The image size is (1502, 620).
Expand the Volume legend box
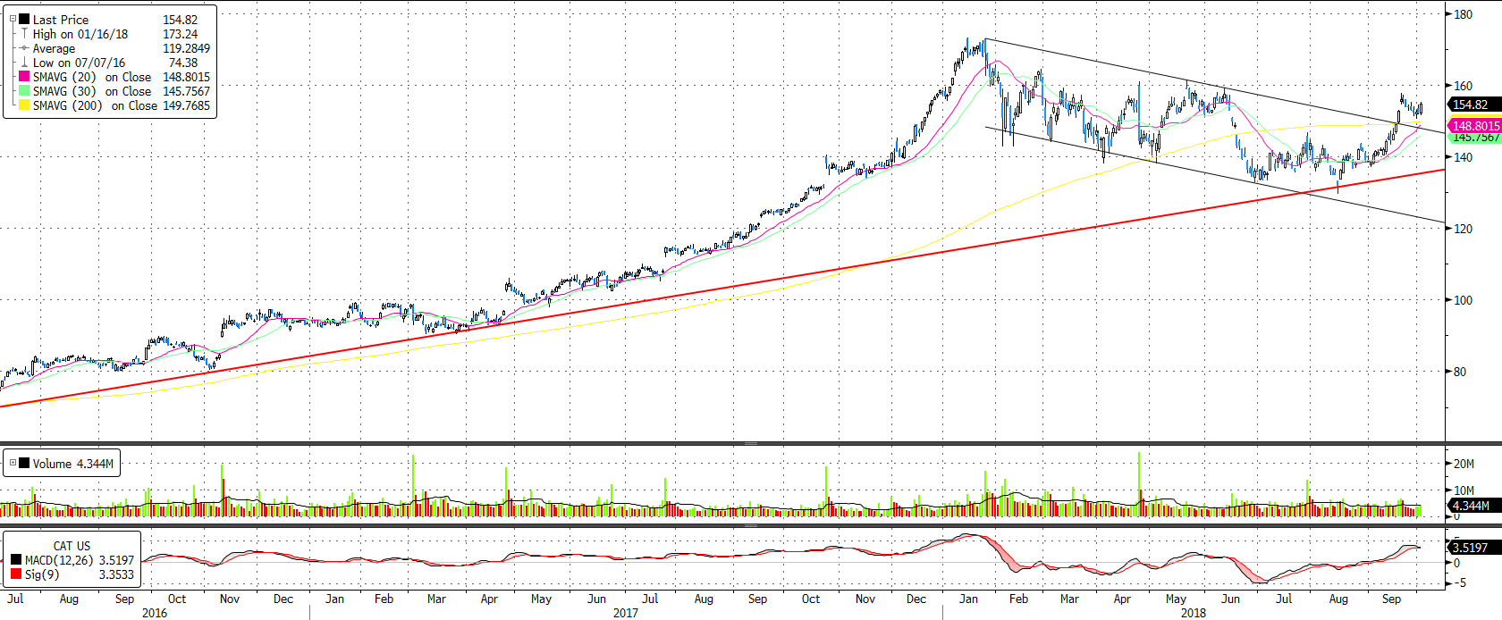click(x=13, y=463)
